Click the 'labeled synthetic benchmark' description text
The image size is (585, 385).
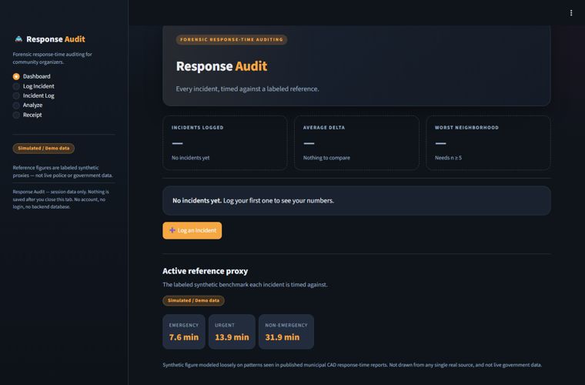point(245,285)
